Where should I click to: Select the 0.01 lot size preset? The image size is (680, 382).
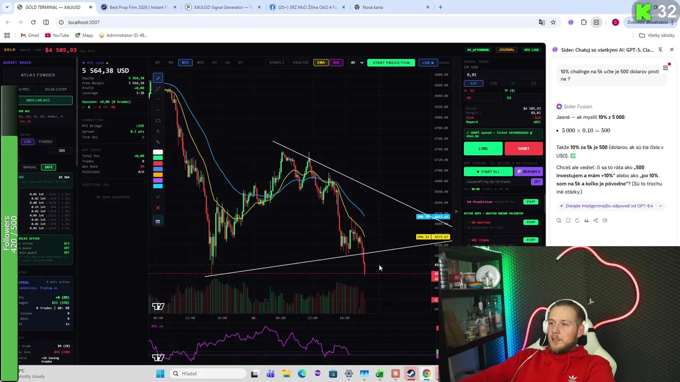(473, 83)
